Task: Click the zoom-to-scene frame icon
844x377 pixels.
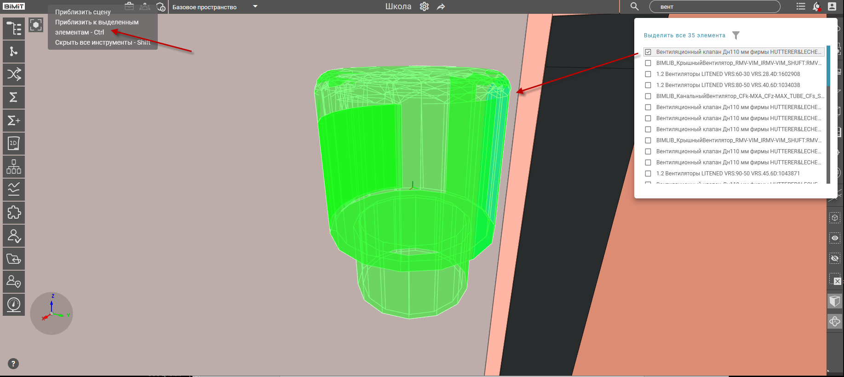Action: coord(36,25)
